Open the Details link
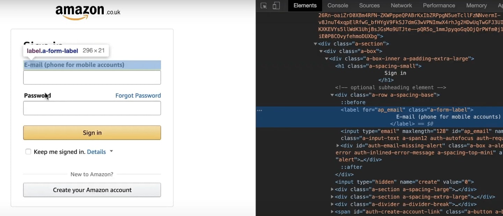 pyautogui.click(x=96, y=152)
